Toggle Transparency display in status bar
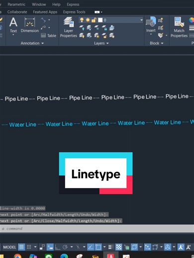Image resolution: width=194 pixels, height=258 pixels. point(119,247)
